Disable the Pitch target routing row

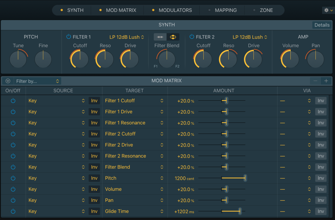(x=13, y=178)
